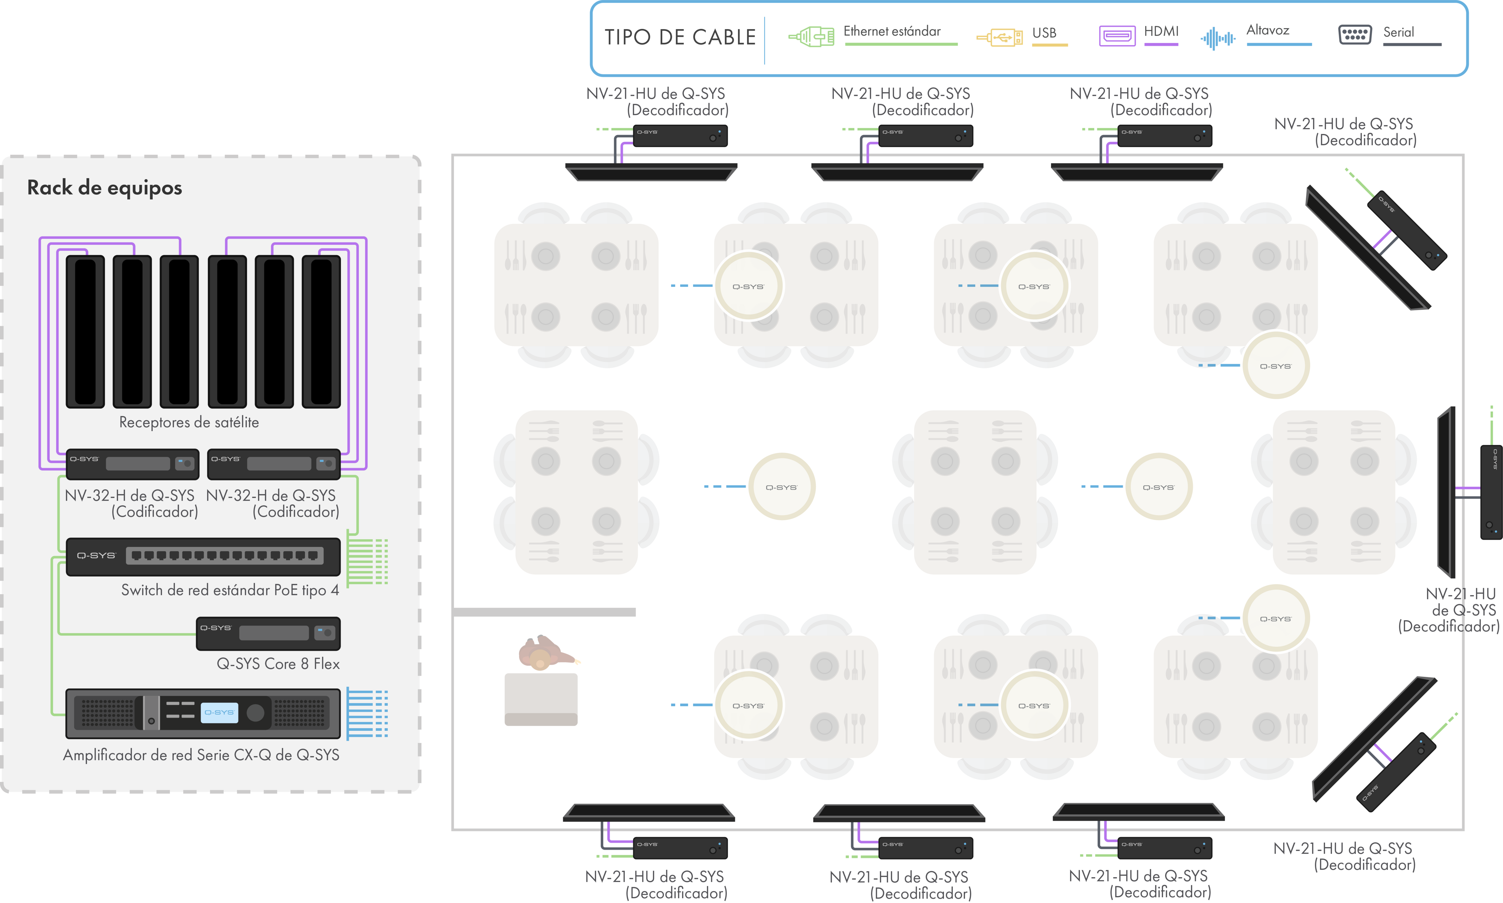Click the USB connector icon in legend
The image size is (1503, 903).
pos(999,38)
